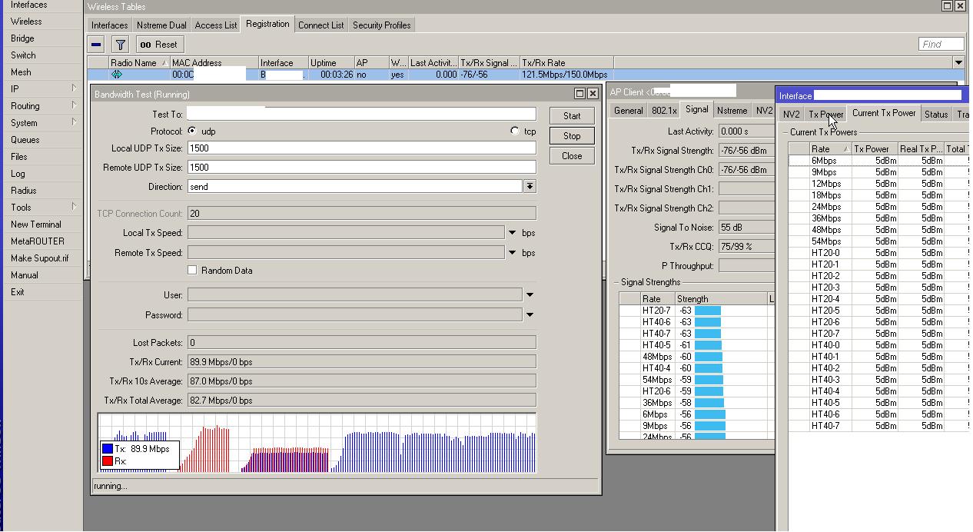
Task: Sort registration table by Radio Name column
Action: click(139, 63)
